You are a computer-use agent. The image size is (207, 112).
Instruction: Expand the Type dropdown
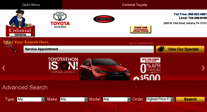[x=31, y=99]
